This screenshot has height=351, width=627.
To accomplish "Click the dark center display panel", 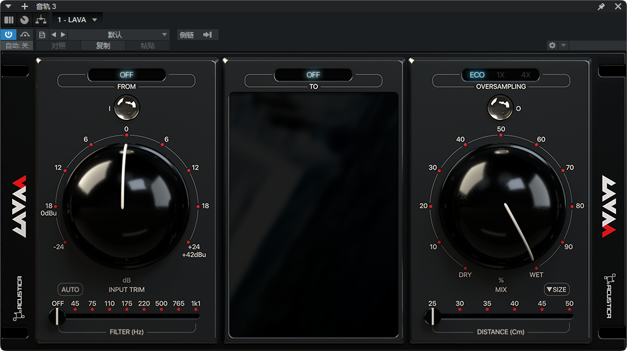I will coord(314,215).
